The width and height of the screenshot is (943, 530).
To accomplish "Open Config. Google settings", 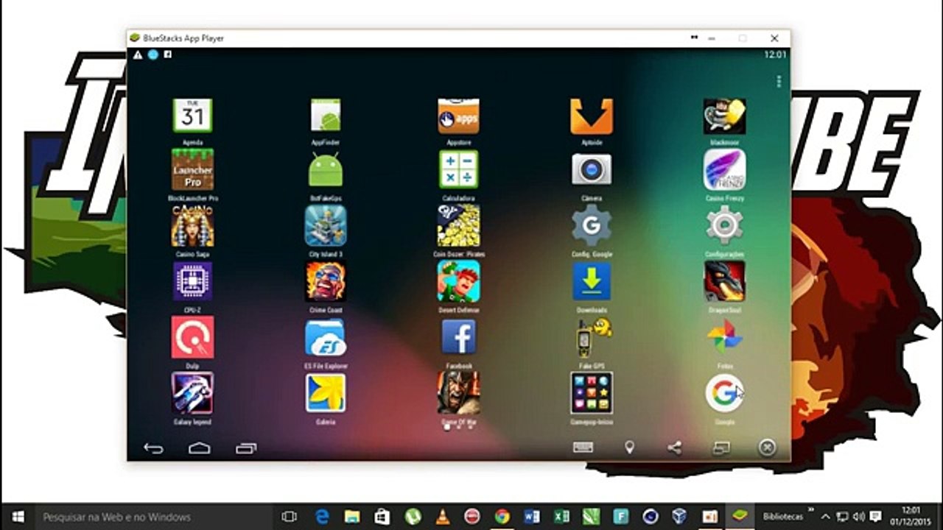I will click(x=592, y=226).
